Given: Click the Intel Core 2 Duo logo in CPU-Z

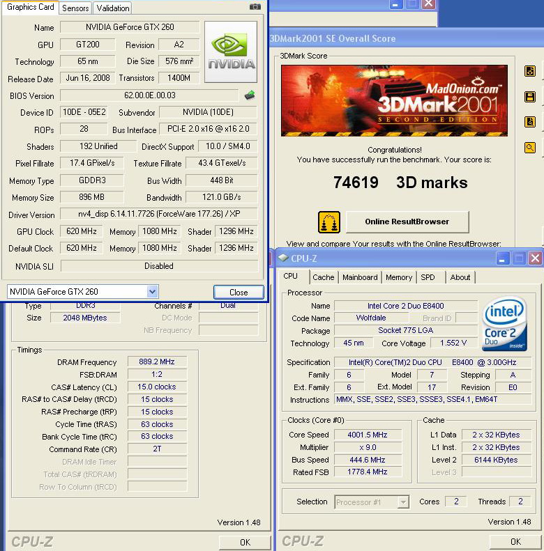Looking at the screenshot, I should click(504, 324).
